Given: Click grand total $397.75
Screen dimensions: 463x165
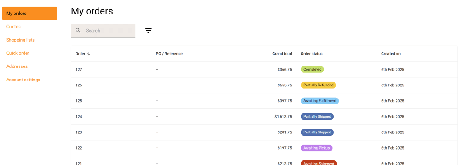Looking at the screenshot, I should (x=285, y=101).
